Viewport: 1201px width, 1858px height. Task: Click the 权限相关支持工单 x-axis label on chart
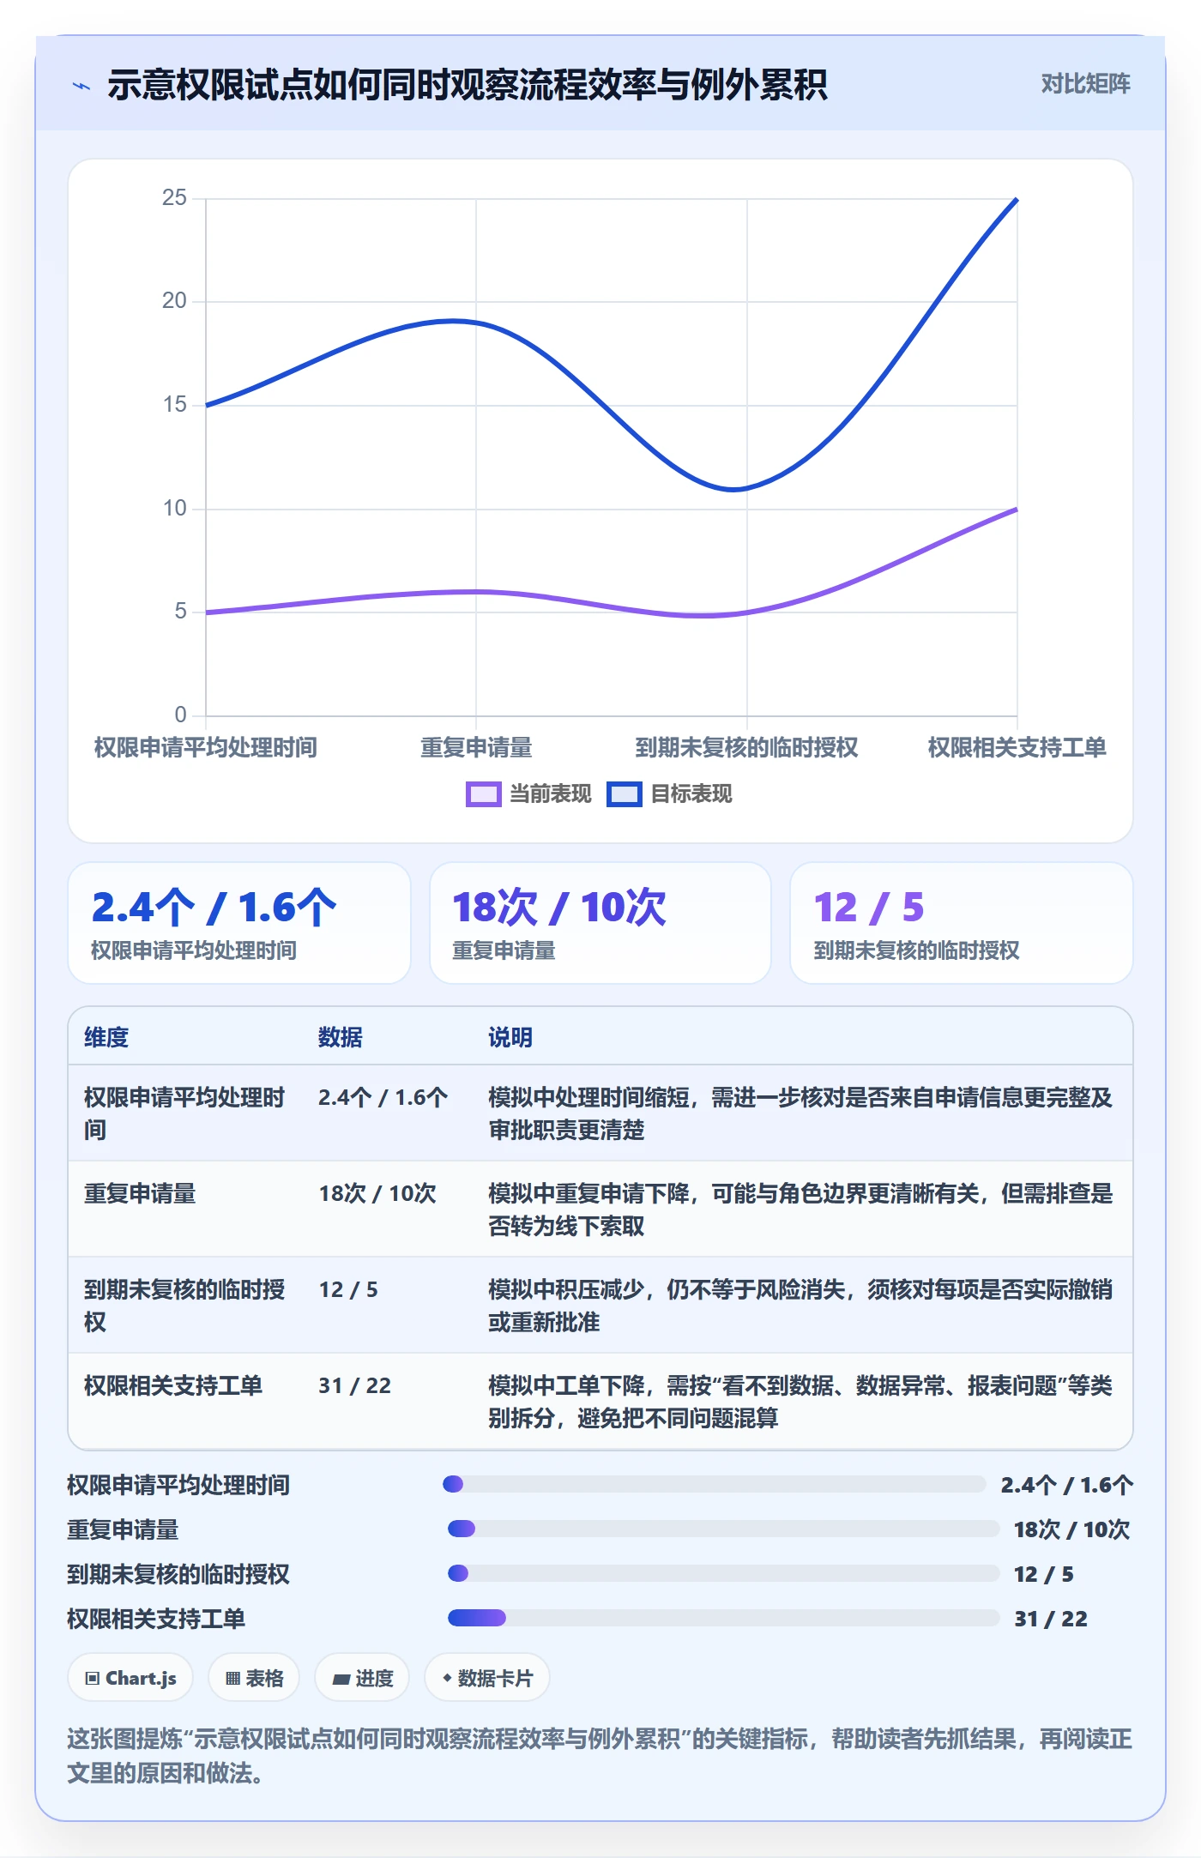pyautogui.click(x=1017, y=747)
